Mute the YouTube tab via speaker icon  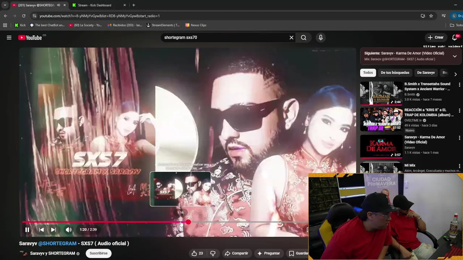coord(58,5)
